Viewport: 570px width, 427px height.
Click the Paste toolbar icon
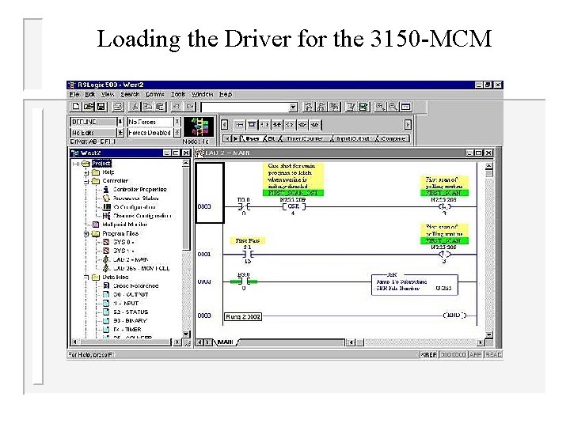(x=160, y=107)
